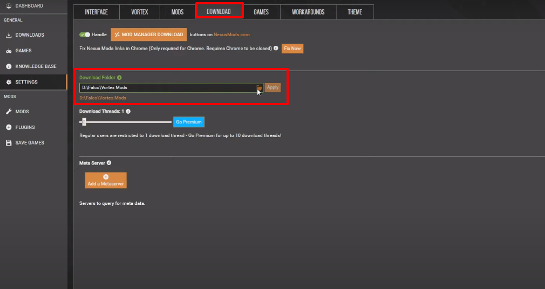Image resolution: width=545 pixels, height=289 pixels.
Task: Select Settings in the sidebar
Action: (33, 82)
